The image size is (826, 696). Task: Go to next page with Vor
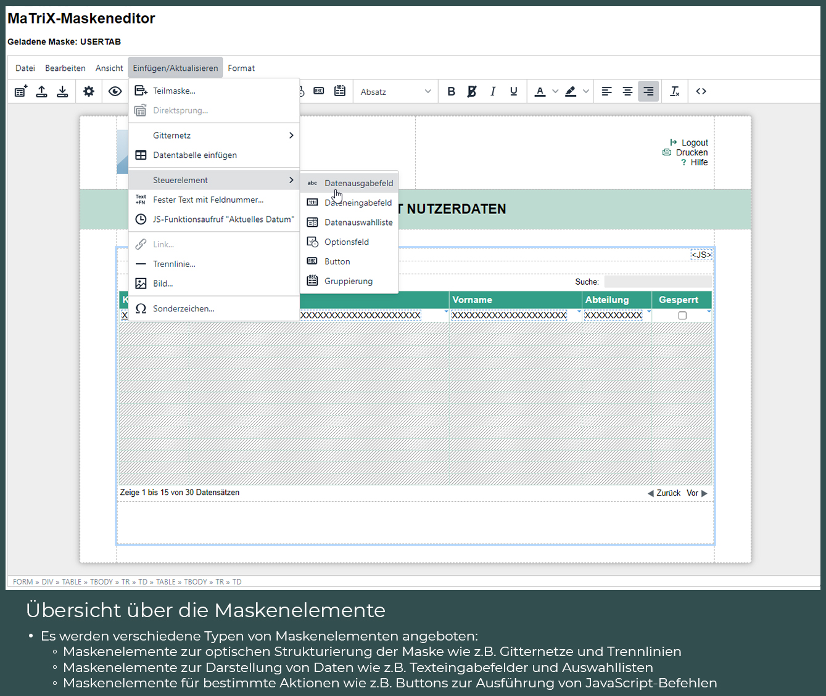tap(696, 493)
